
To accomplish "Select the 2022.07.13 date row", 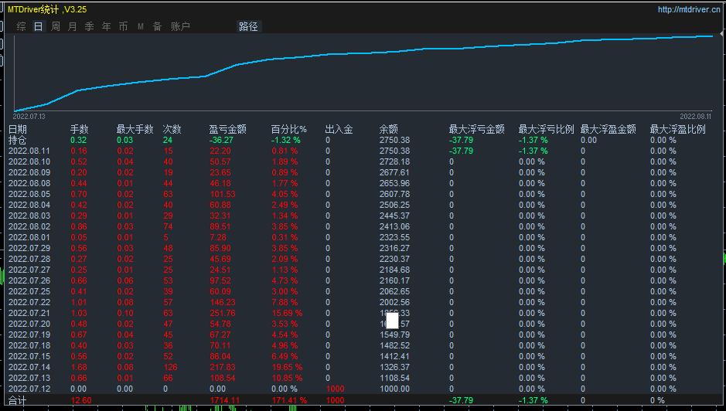I will click(29, 378).
